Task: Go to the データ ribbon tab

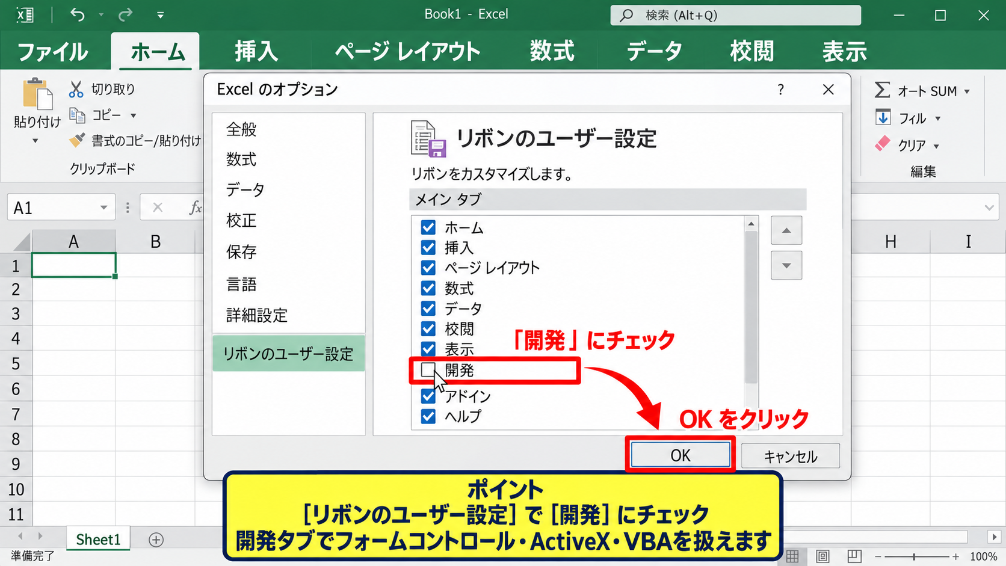Action: [x=654, y=52]
